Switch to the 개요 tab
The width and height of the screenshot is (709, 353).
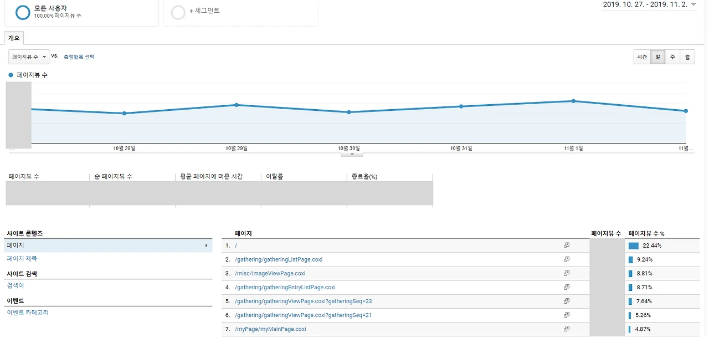(14, 38)
